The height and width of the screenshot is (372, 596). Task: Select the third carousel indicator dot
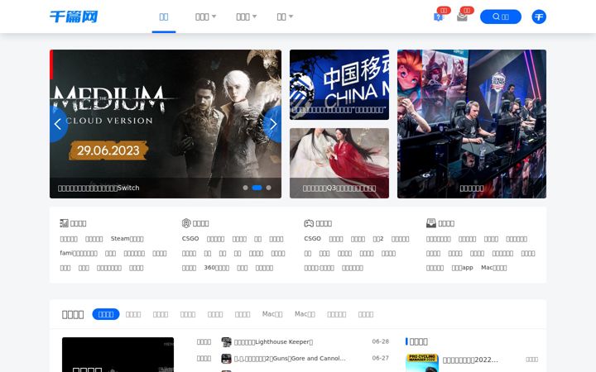[269, 188]
